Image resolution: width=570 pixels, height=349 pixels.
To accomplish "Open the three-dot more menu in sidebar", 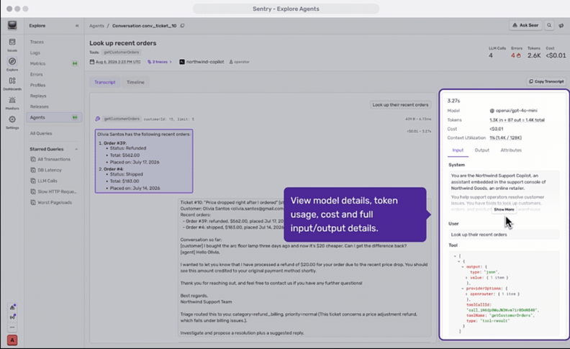I will tap(12, 327).
